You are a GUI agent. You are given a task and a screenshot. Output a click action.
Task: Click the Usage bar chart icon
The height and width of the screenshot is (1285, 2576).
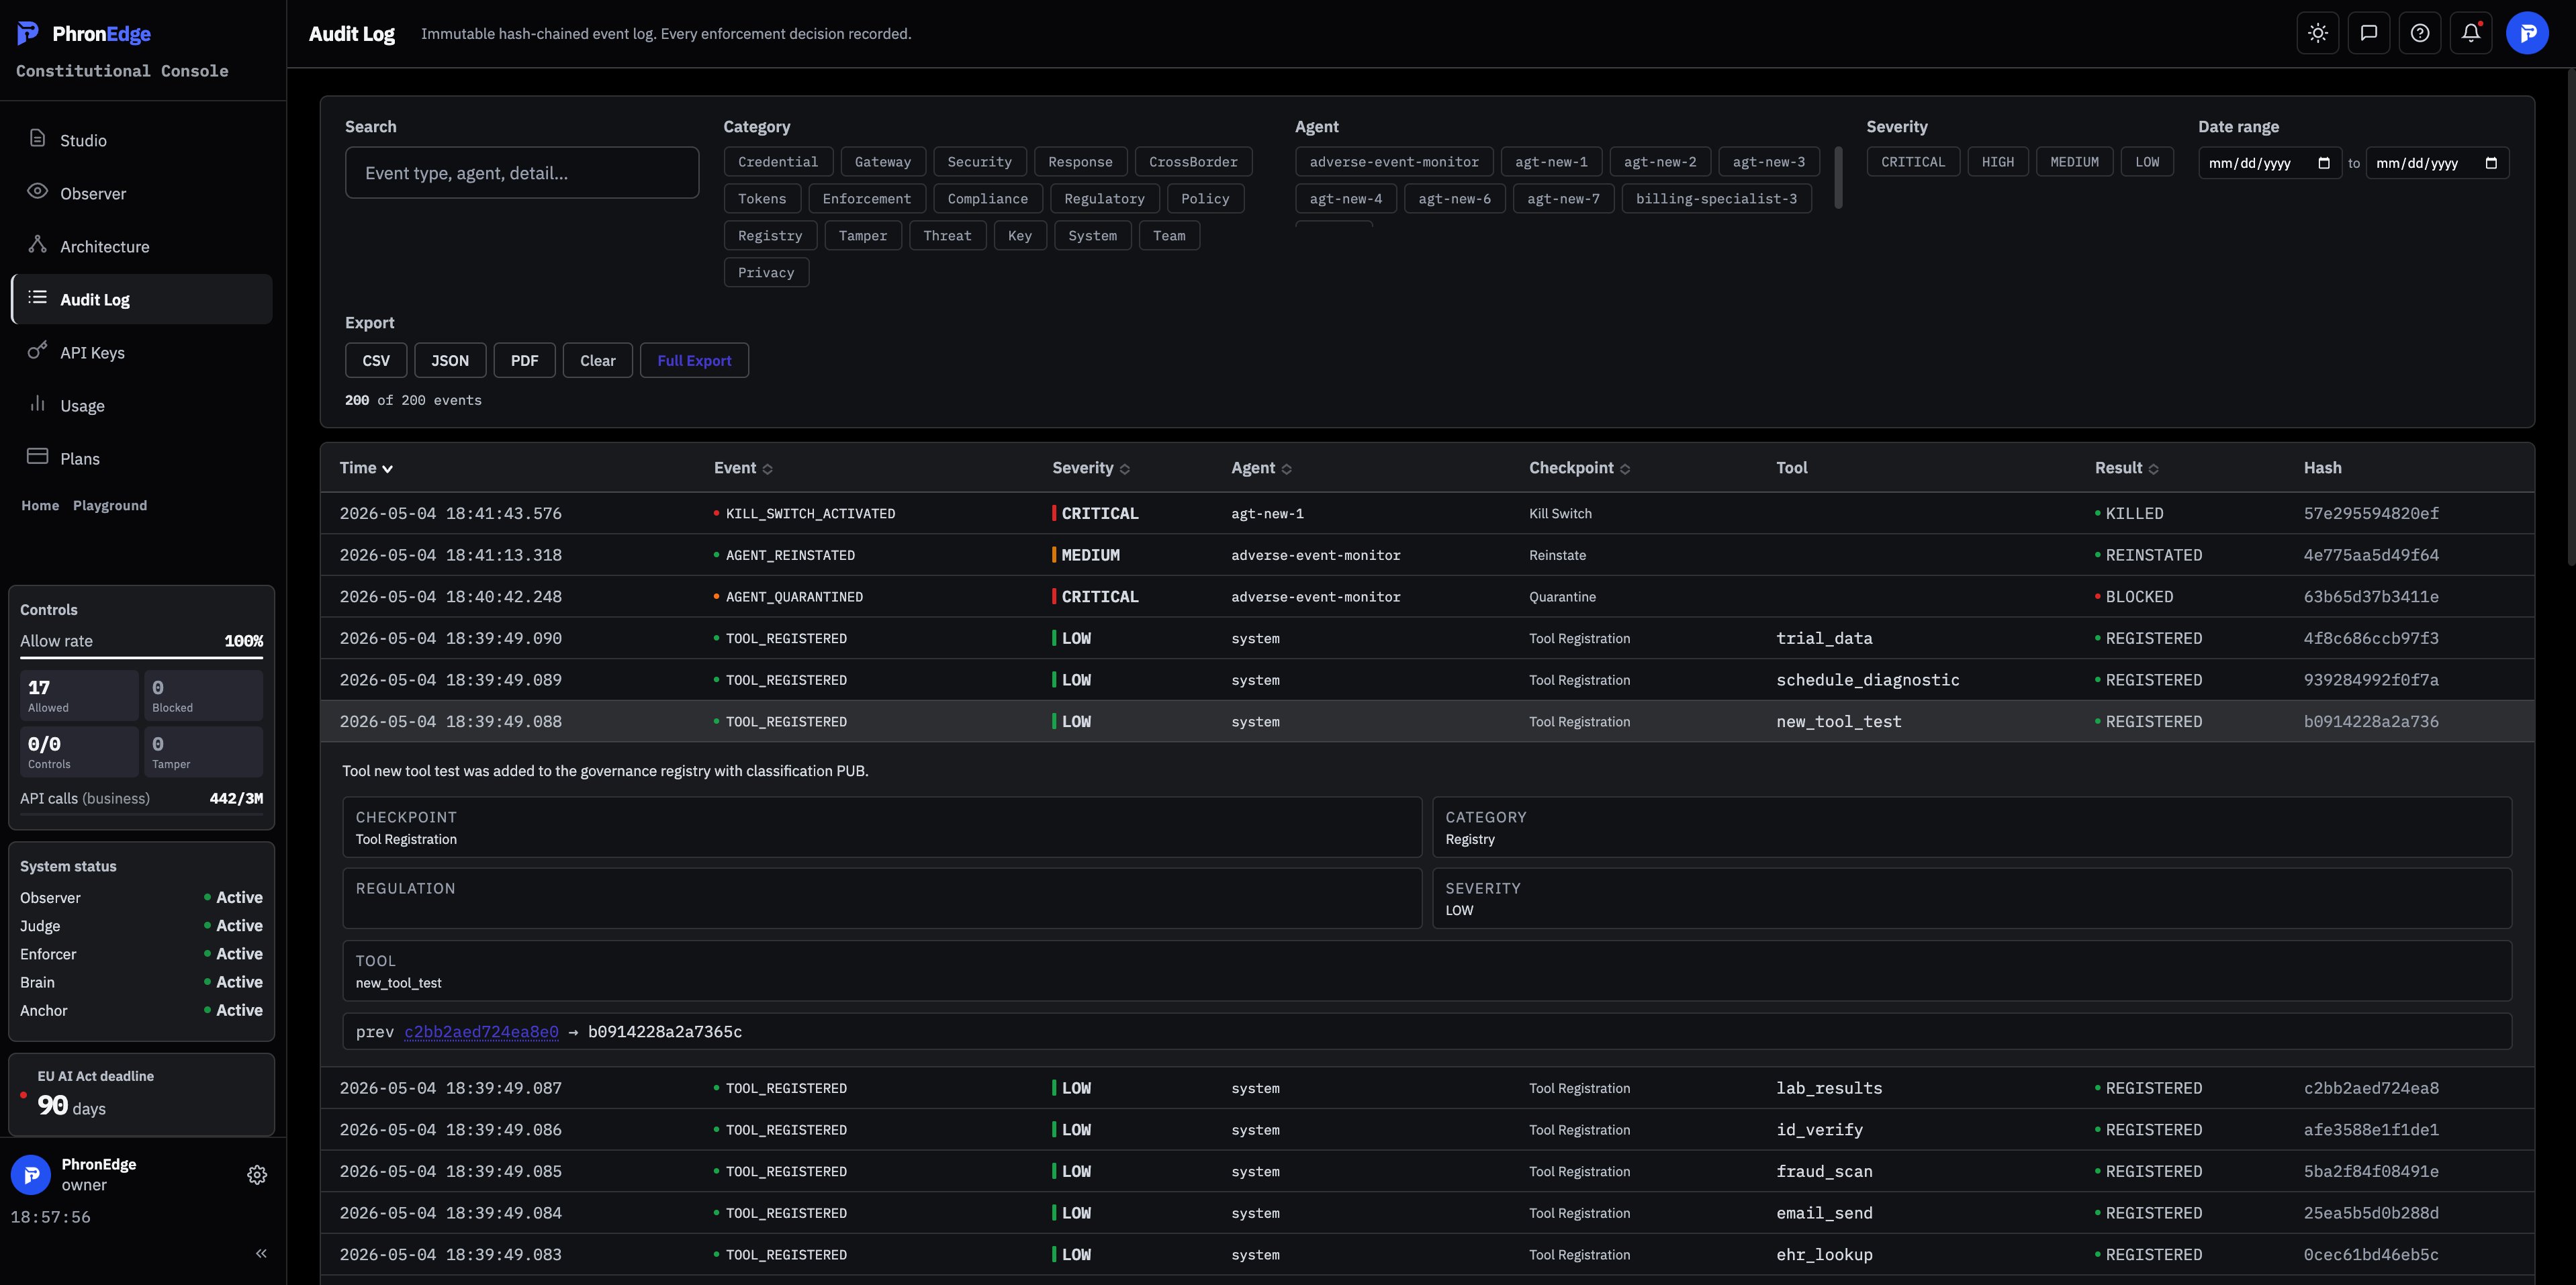[x=37, y=404]
